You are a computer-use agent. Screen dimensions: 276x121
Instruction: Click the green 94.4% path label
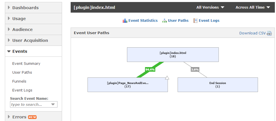(150, 70)
